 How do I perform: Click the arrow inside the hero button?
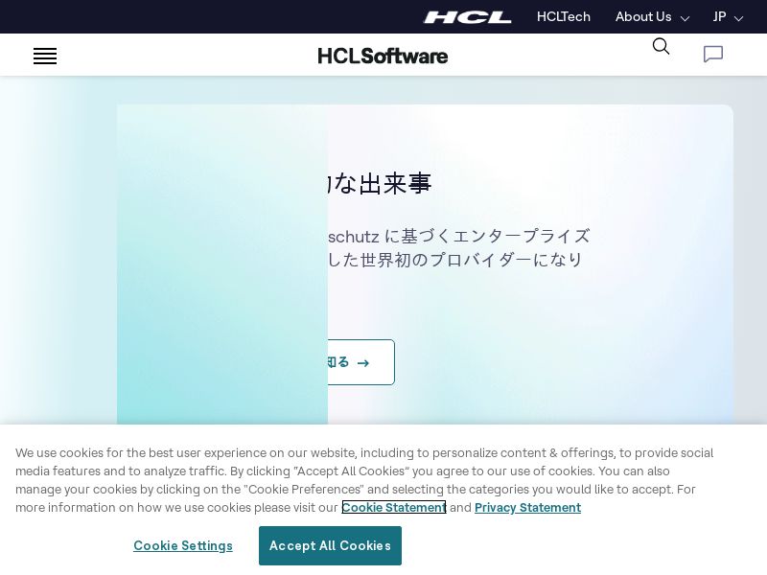[x=363, y=363]
